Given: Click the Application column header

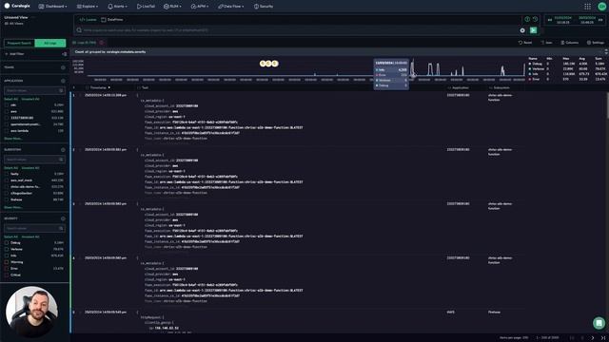Looking at the screenshot, I should point(461,87).
